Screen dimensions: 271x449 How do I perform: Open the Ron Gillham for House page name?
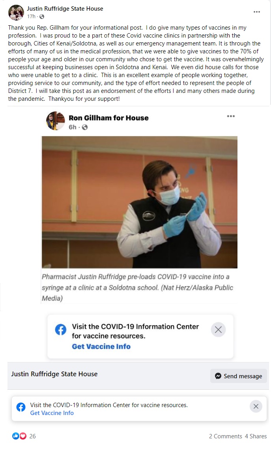[x=108, y=118]
